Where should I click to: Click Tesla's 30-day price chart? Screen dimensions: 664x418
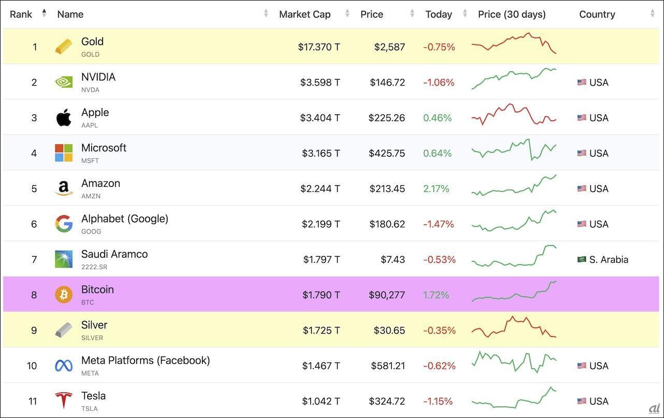[x=514, y=397]
